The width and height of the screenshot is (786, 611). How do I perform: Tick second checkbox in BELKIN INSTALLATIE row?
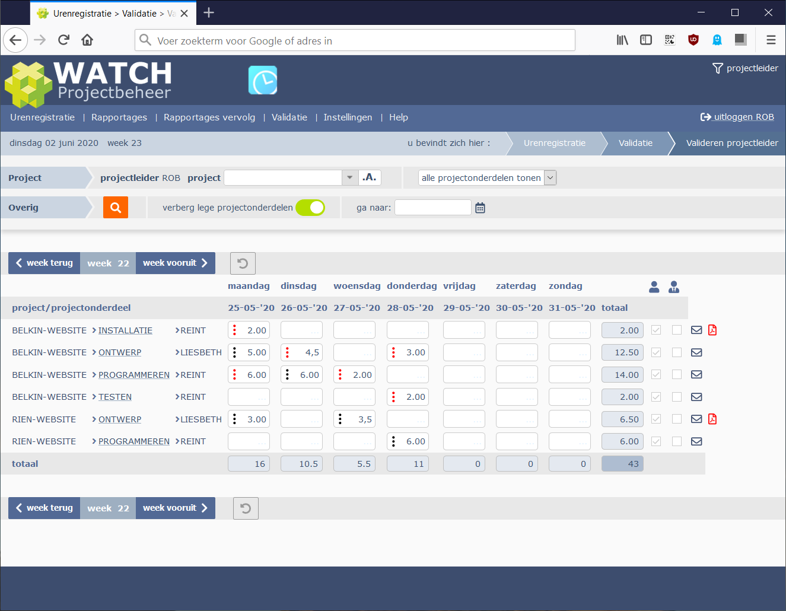pyautogui.click(x=677, y=330)
